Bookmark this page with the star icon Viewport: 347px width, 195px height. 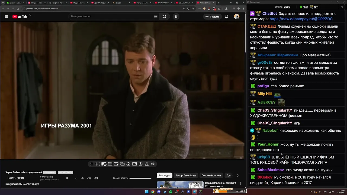(x=193, y=8)
